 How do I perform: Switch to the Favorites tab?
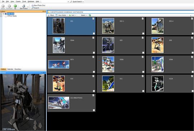(18, 69)
